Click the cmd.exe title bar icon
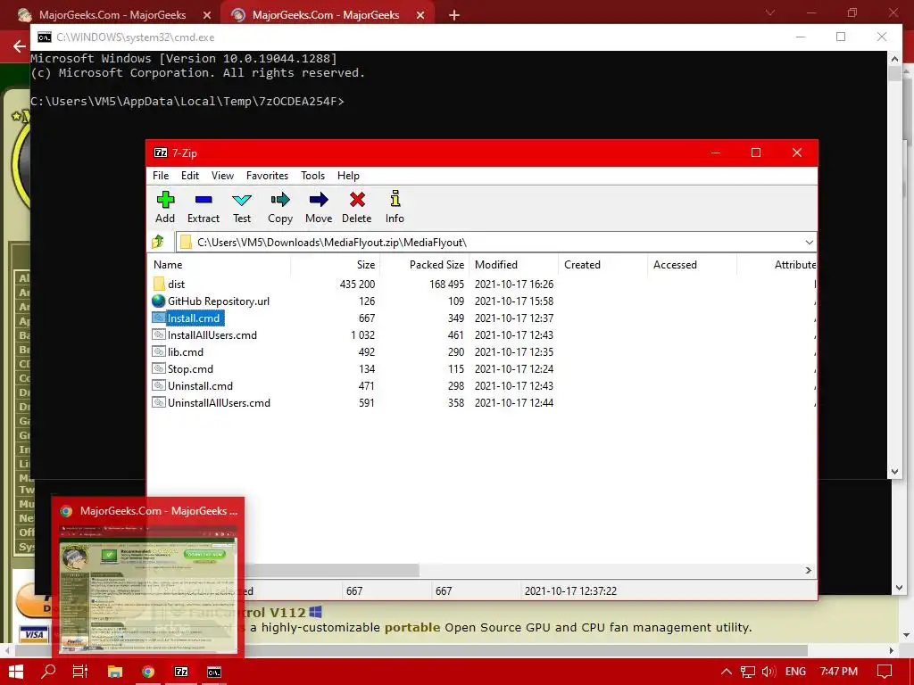This screenshot has width=914, height=685. 45,37
